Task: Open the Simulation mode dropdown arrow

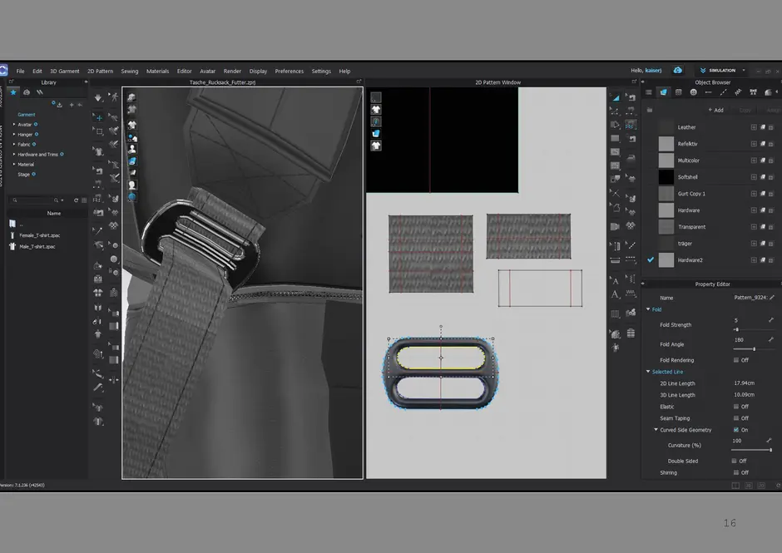Action: [x=744, y=71]
